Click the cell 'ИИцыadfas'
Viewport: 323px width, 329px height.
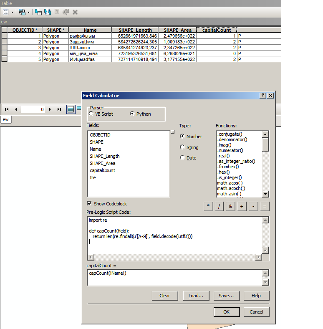pos(90,59)
